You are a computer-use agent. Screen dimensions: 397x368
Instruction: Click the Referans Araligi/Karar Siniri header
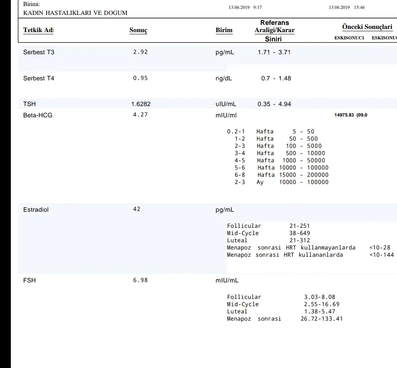[x=274, y=31]
